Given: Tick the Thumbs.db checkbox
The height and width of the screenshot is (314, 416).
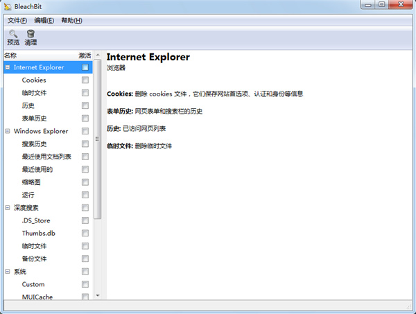Looking at the screenshot, I should (85, 234).
